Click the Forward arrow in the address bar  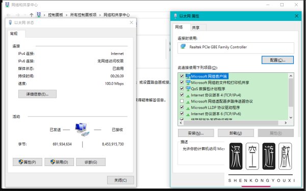click(17, 15)
